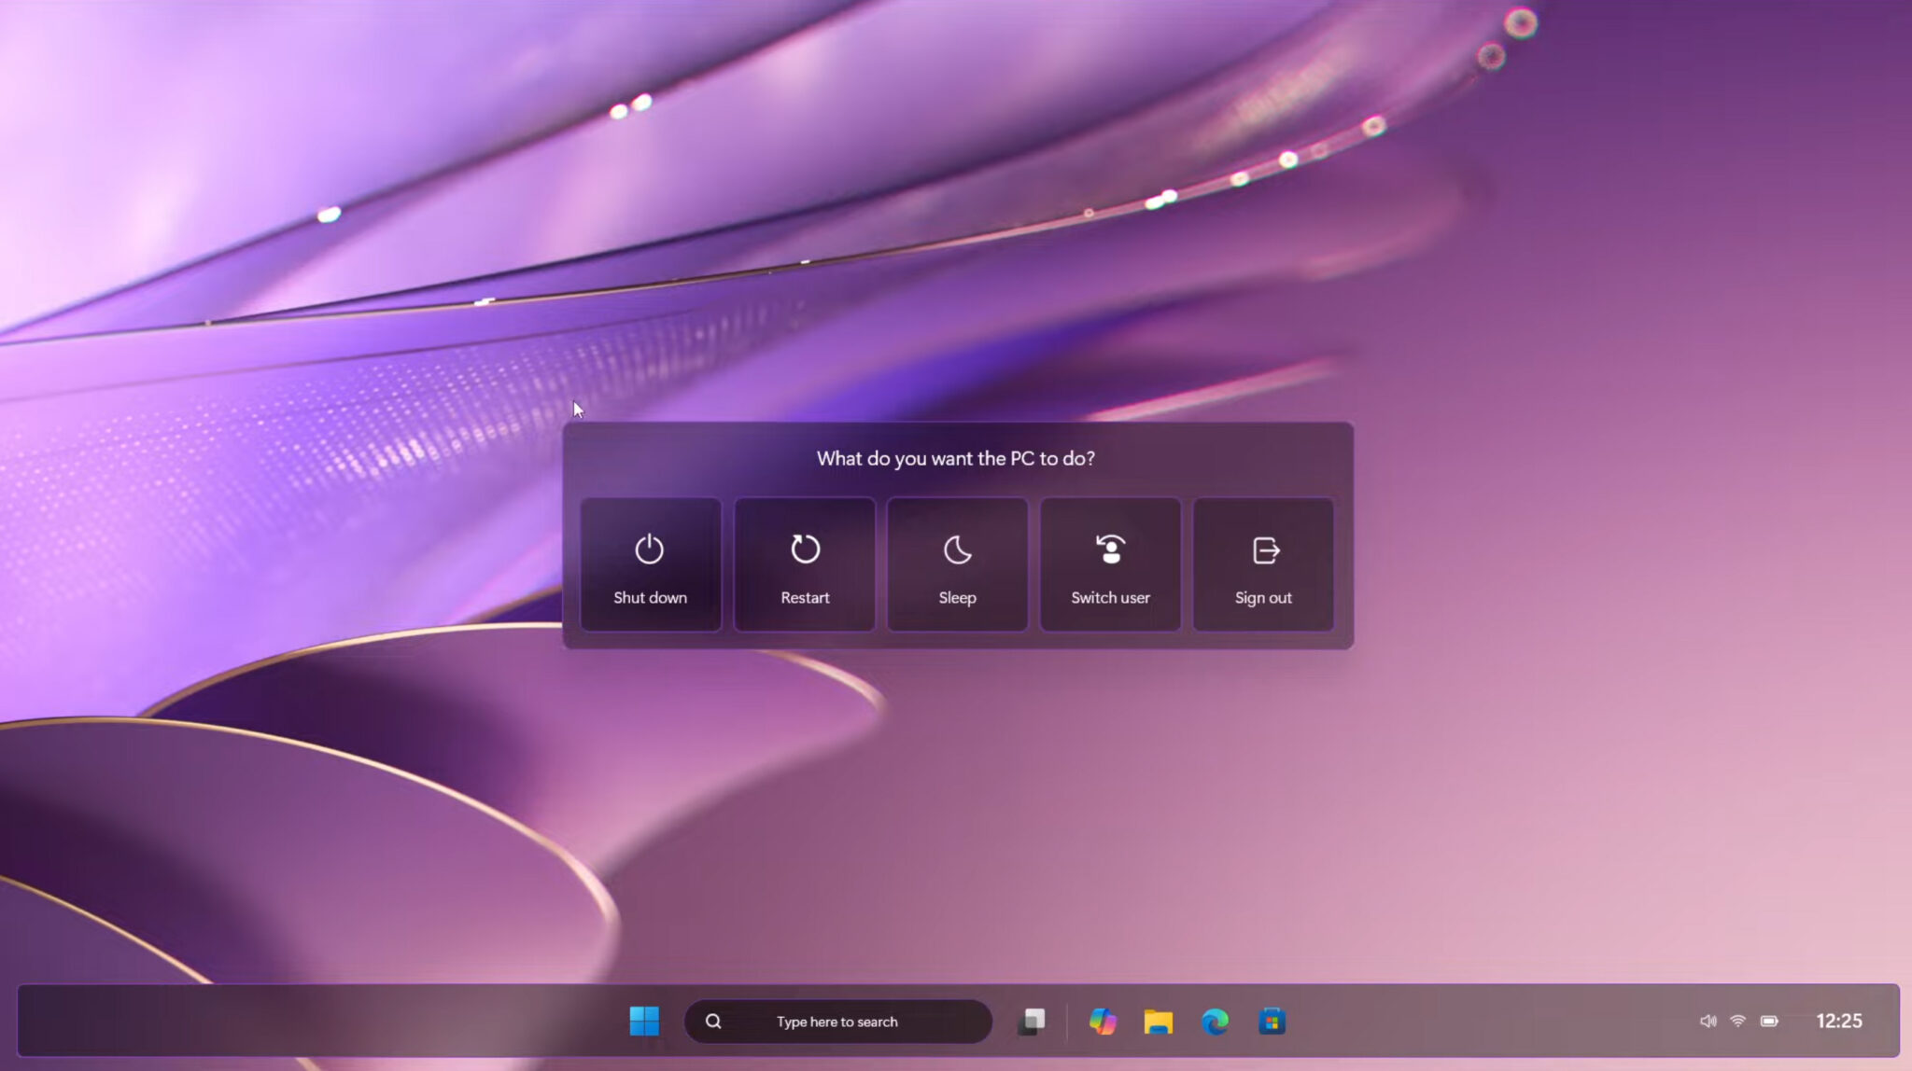This screenshot has height=1071, width=1912.
Task: Open the Microsoft Store
Action: point(1272,1022)
